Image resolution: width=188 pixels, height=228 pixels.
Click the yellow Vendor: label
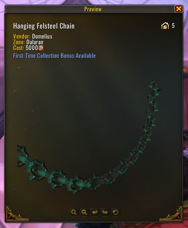pyautogui.click(x=22, y=36)
